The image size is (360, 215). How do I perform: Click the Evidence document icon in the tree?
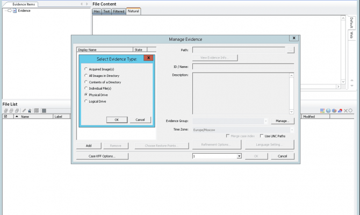pyautogui.click(x=15, y=11)
